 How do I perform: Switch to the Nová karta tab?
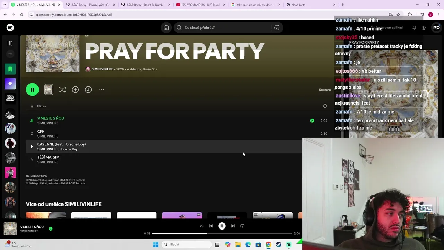(x=311, y=5)
